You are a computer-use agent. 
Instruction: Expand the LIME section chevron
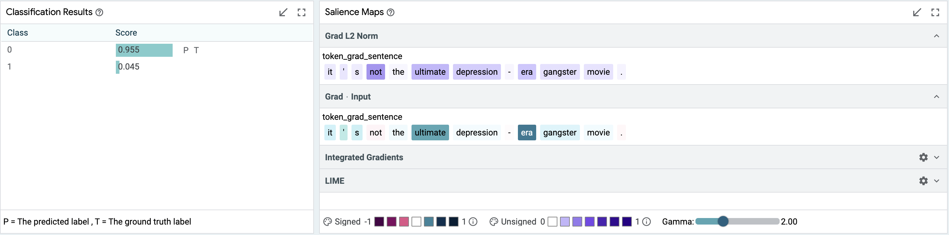(937, 181)
